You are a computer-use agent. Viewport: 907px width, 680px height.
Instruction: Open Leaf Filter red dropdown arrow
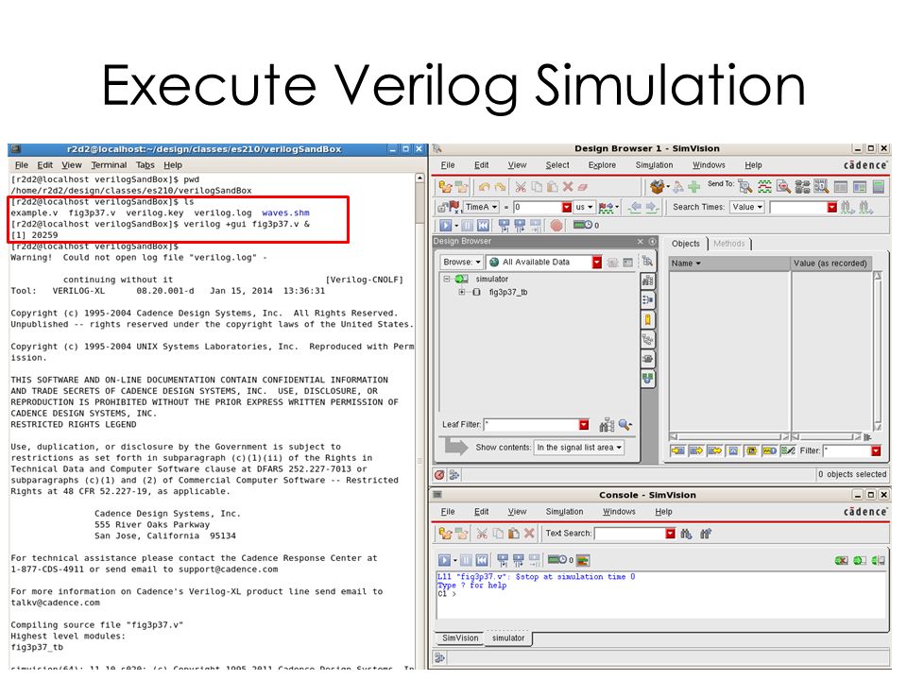[x=584, y=425]
